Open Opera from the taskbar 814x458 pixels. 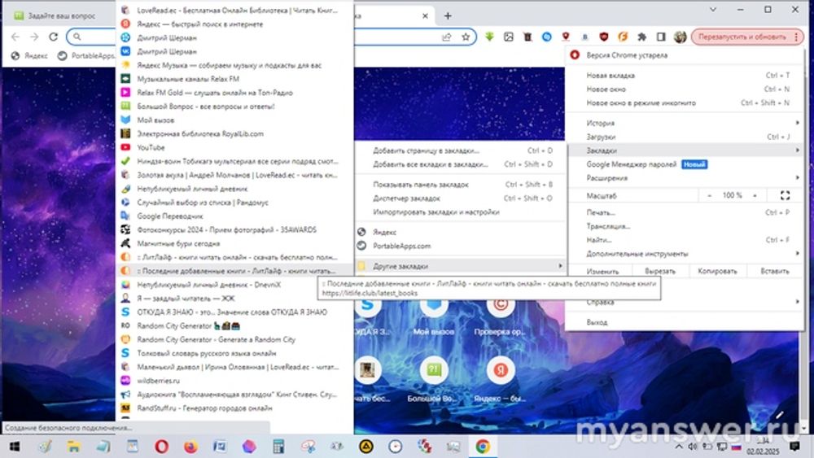[x=161, y=446]
